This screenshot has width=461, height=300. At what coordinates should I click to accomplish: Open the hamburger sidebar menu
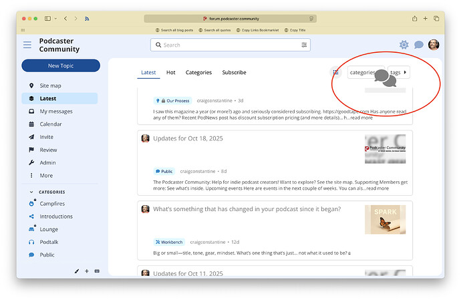(27, 45)
